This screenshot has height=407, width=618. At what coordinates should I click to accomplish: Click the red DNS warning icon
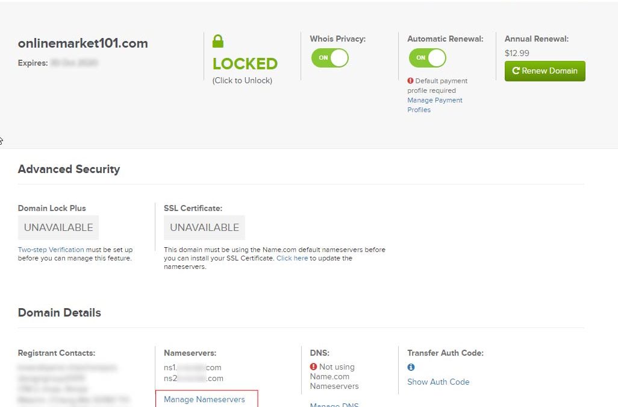(x=313, y=367)
